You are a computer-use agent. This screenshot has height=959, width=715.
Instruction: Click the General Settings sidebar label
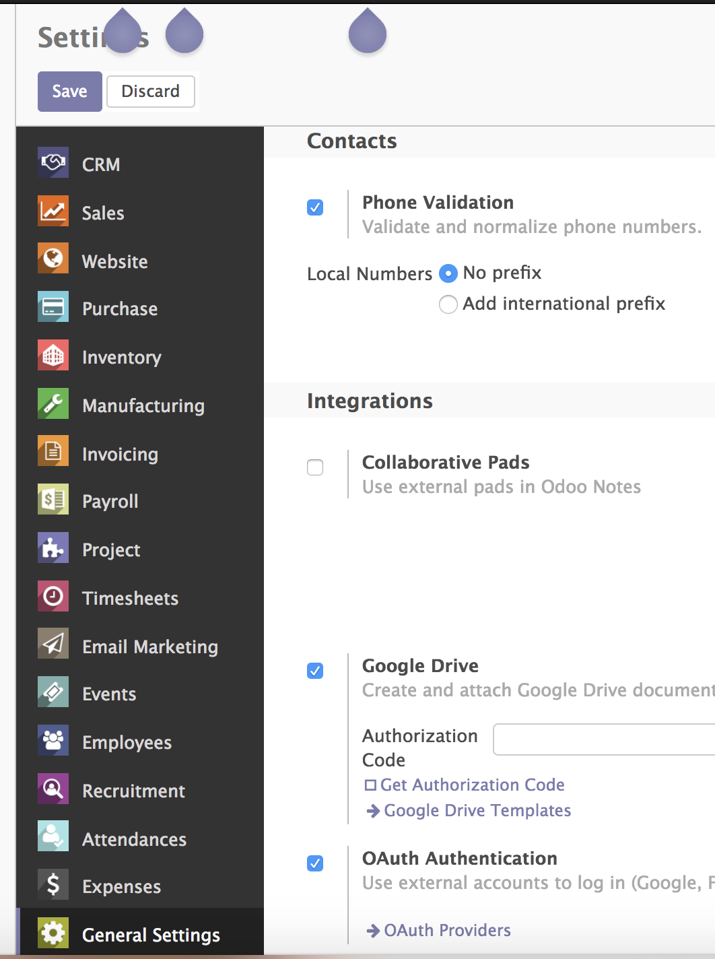tap(151, 935)
